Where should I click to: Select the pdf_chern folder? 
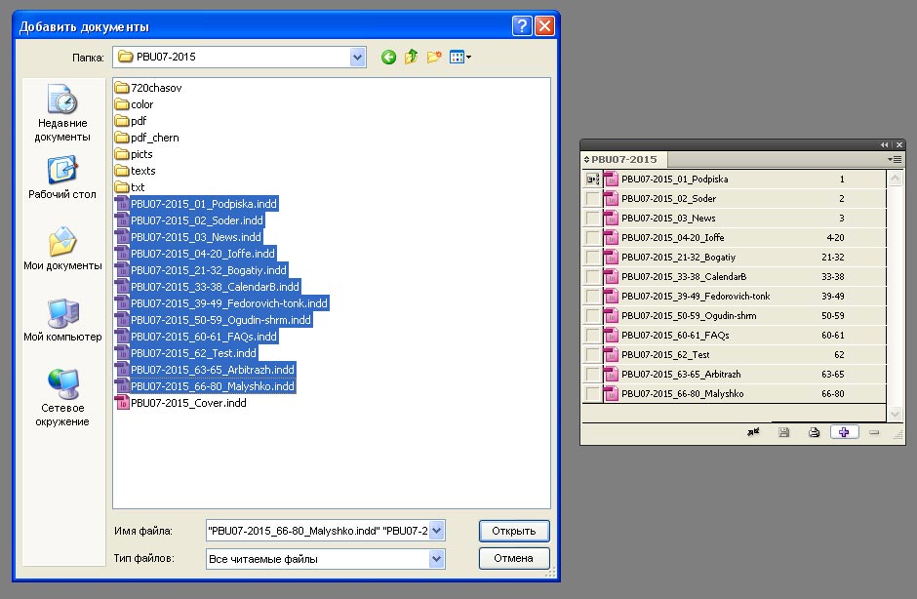tap(147, 138)
